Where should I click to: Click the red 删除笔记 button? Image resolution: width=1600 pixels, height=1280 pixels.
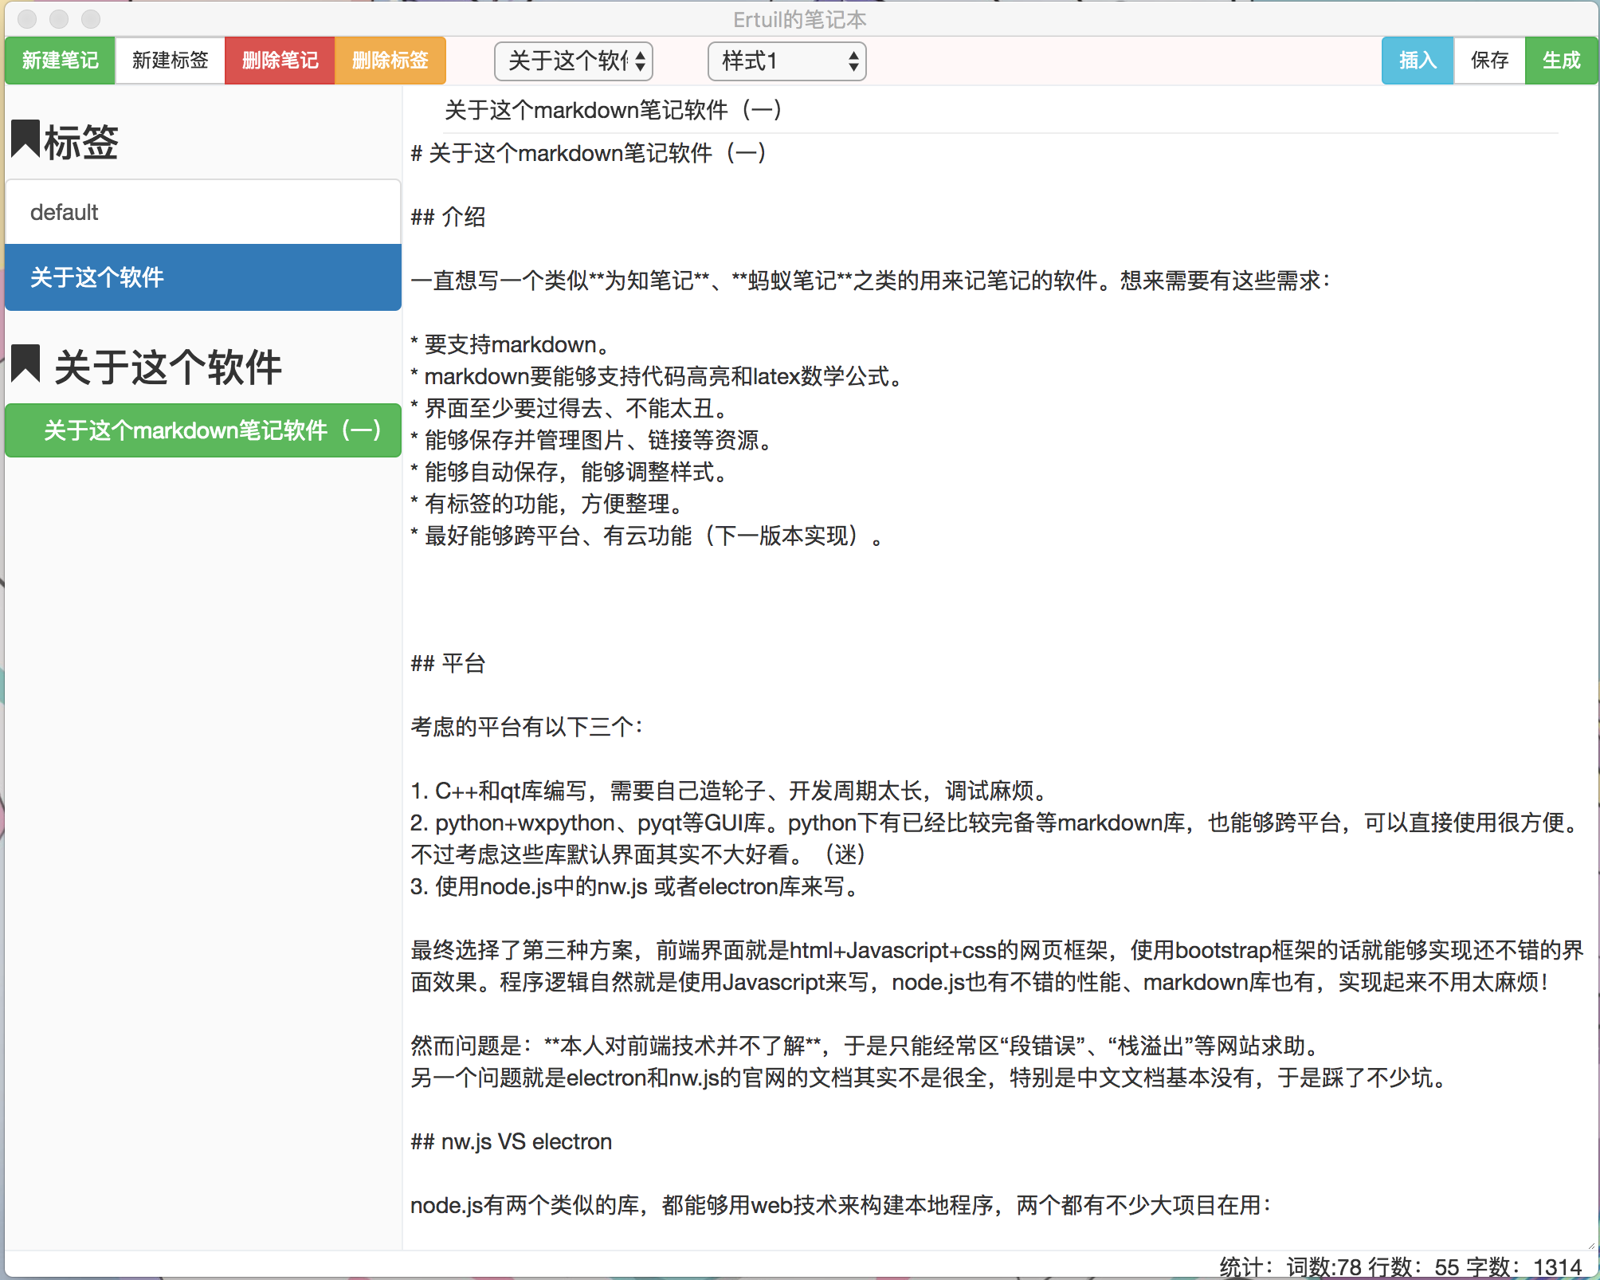pos(280,61)
